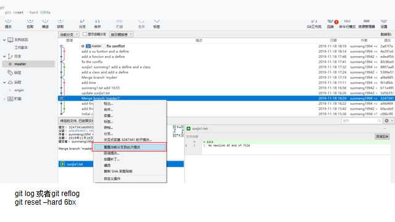395x222 pixels.
Task: Click the 拉取 (Pull) toolbar icon
Action: tap(30, 23)
